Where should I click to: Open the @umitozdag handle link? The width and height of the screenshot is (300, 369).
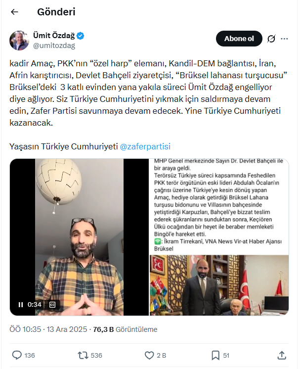tap(54, 46)
